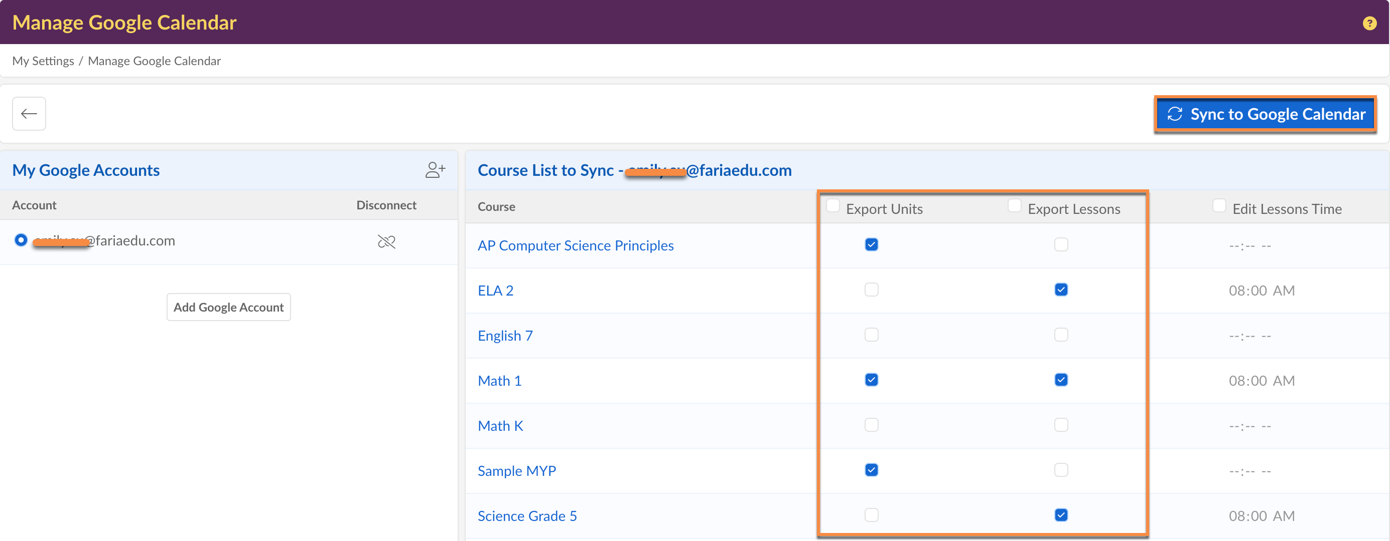Click Sync to Google Calendar button
Image resolution: width=1390 pixels, height=541 pixels.
[1266, 114]
